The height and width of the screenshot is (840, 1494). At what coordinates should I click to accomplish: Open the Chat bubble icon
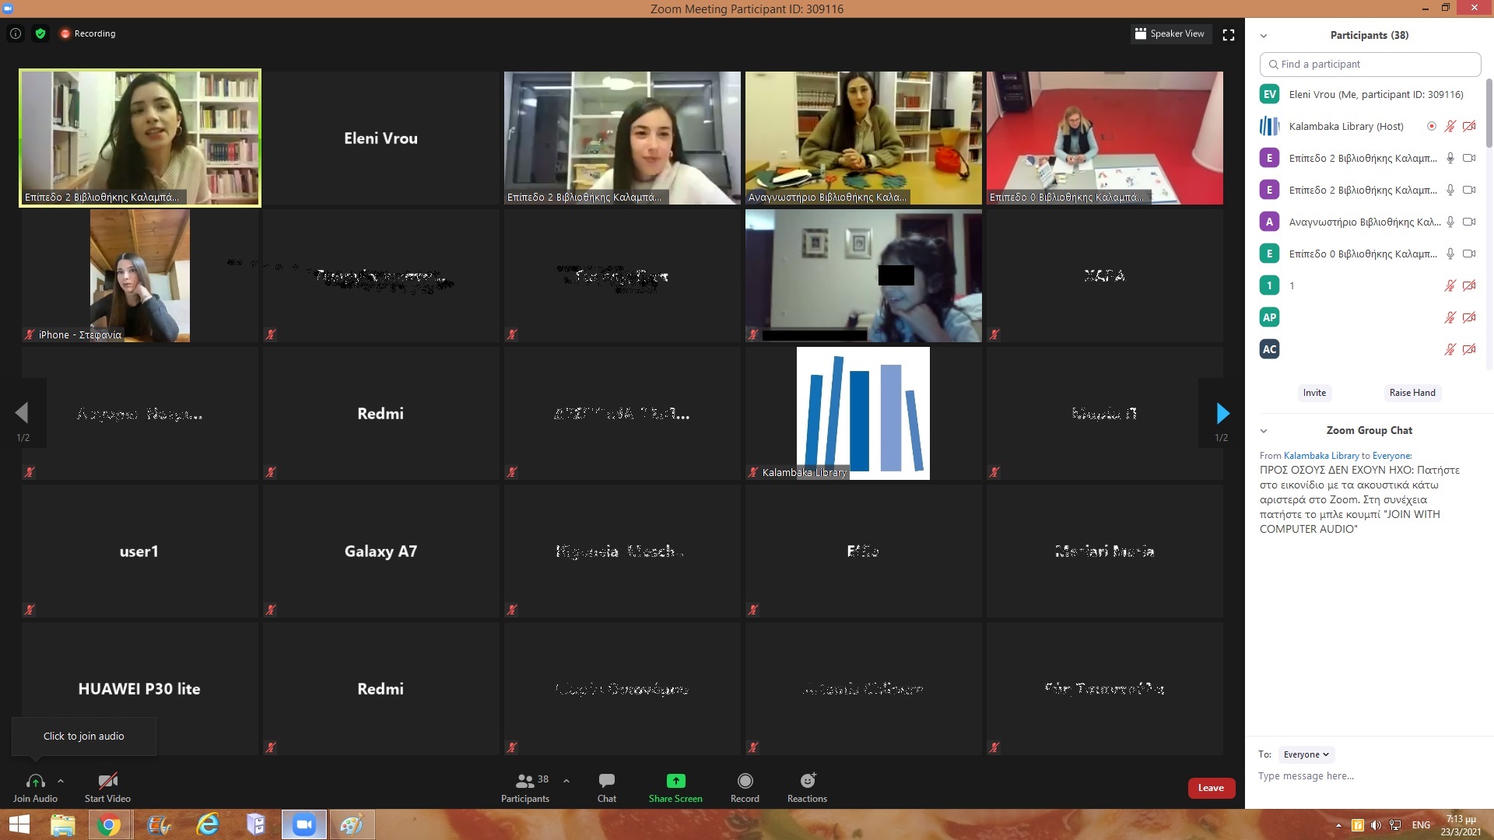click(607, 781)
